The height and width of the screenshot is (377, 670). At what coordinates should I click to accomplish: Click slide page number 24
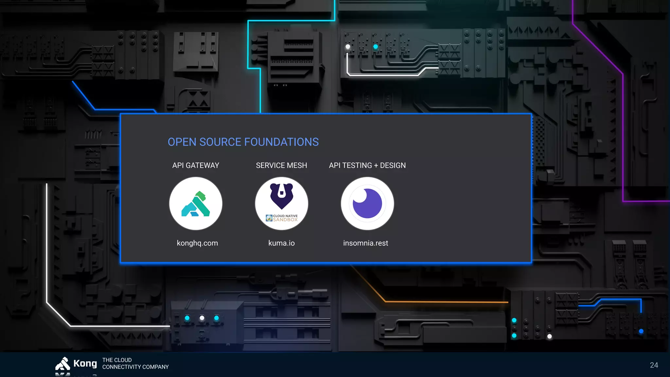coord(654,365)
